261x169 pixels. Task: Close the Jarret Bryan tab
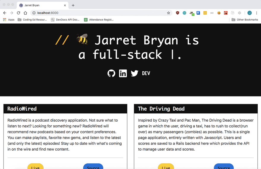[x=65, y=5]
